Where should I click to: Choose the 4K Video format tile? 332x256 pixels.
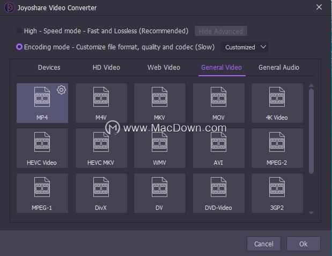tap(277, 103)
